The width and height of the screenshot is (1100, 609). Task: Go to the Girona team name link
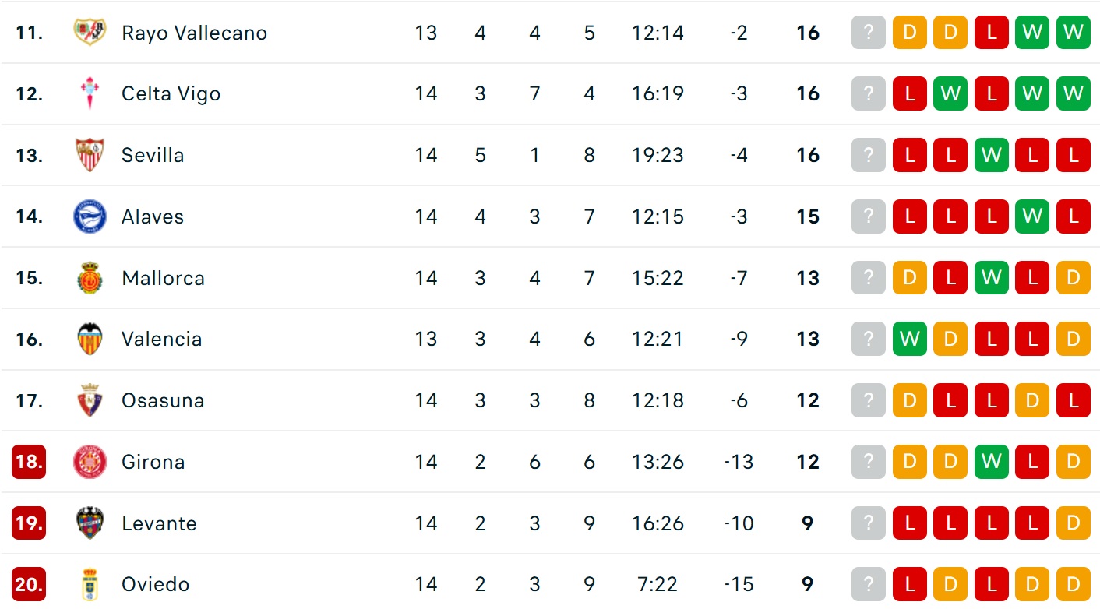click(x=153, y=462)
